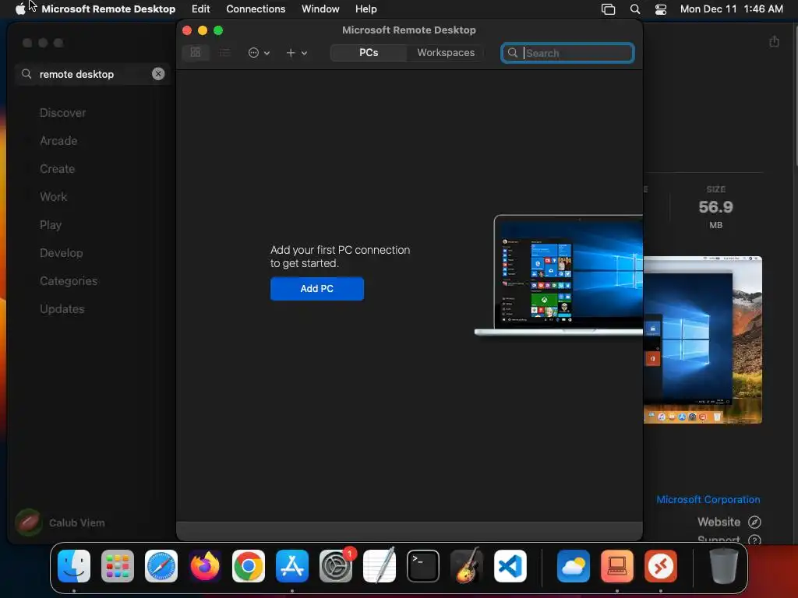Screen dimensions: 798x598
Task: Open the orange laptop app in Dock
Action: tap(617, 566)
